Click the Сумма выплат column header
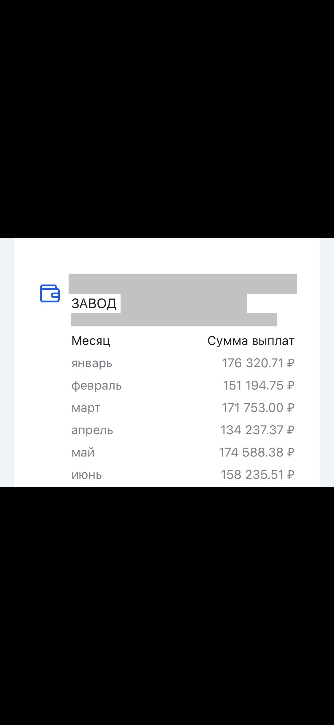The width and height of the screenshot is (334, 725). (251, 341)
